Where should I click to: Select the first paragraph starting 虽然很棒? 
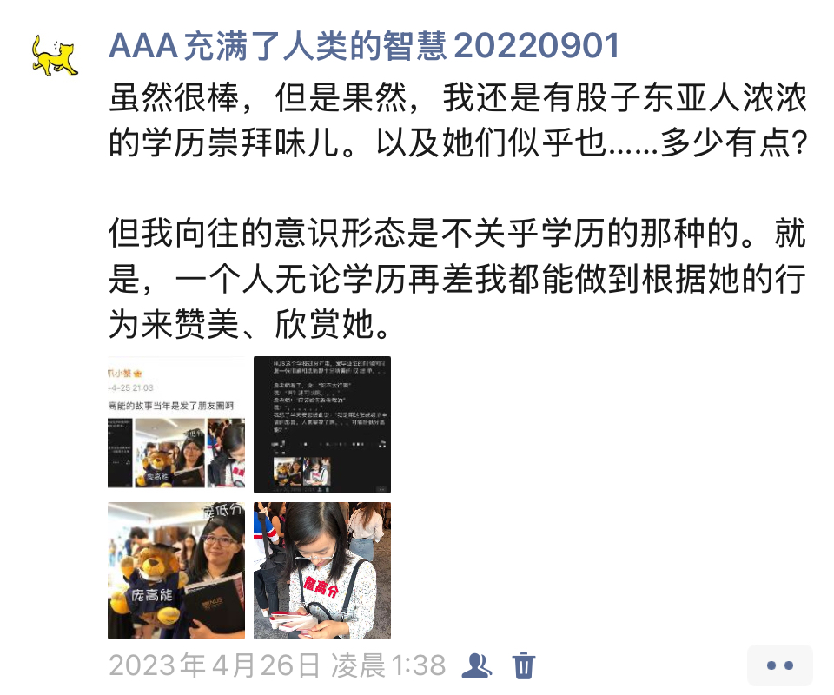[x=458, y=120]
